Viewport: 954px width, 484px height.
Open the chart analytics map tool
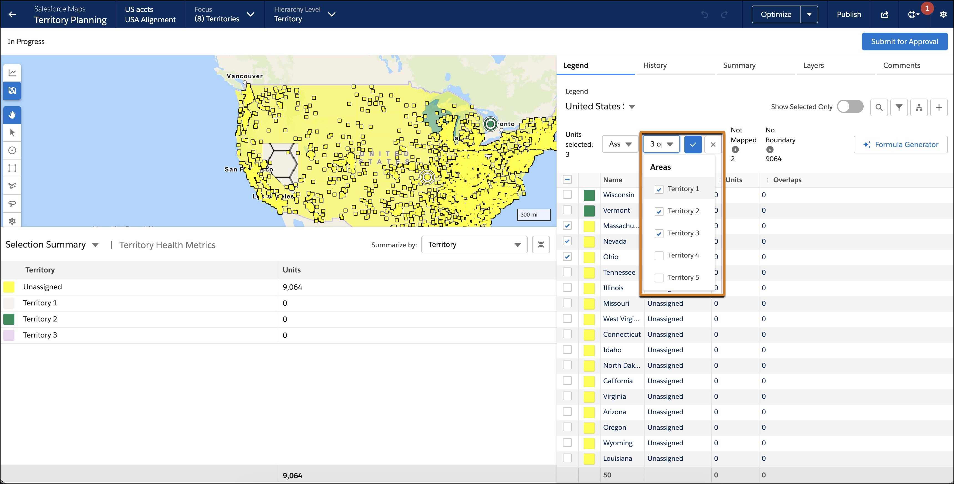(x=12, y=73)
